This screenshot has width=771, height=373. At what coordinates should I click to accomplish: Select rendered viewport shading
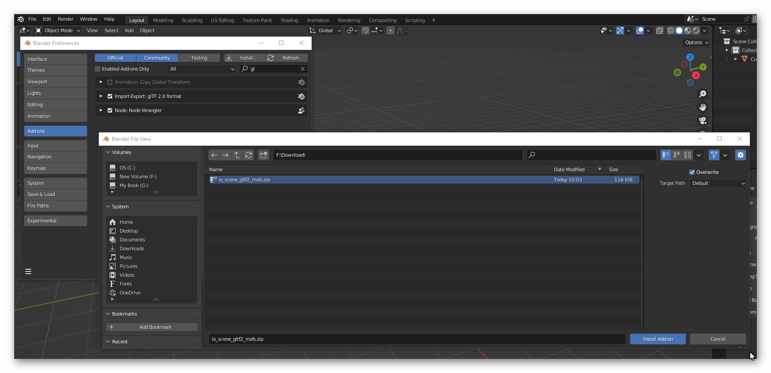696,30
